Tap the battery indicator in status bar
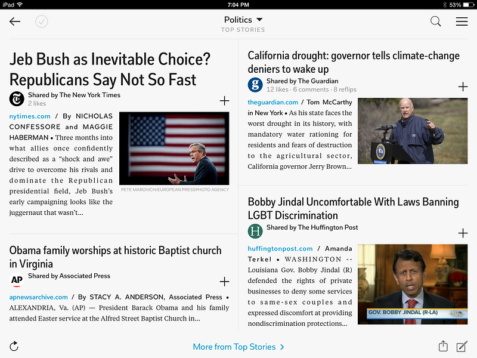This screenshot has height=358, width=477. click(x=469, y=5)
